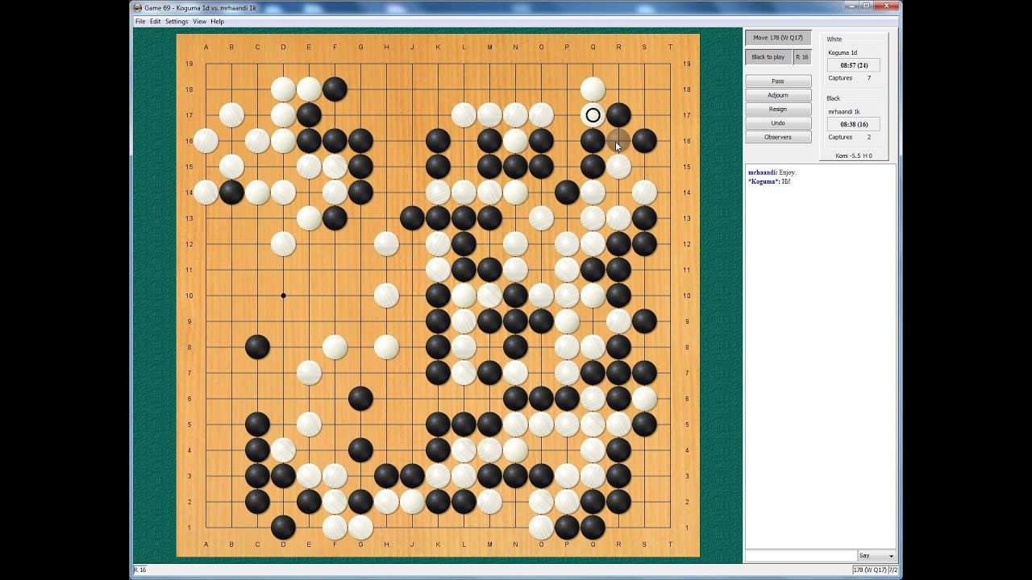Click the black stone at S9
Viewport: 1032px width, 580px height.
(644, 321)
